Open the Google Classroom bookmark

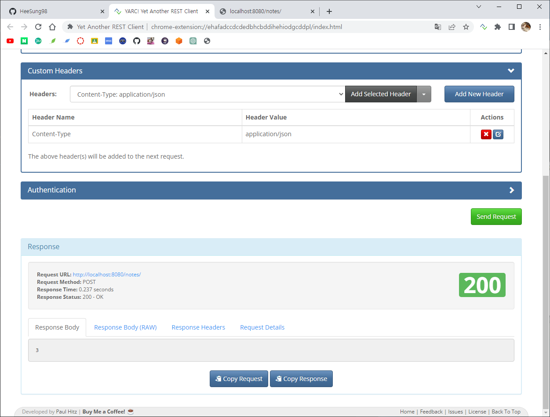tap(95, 41)
